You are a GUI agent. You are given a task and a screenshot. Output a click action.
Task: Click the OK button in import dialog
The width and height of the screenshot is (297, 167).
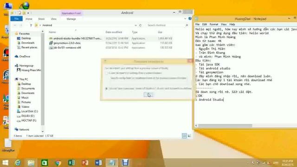148,95
